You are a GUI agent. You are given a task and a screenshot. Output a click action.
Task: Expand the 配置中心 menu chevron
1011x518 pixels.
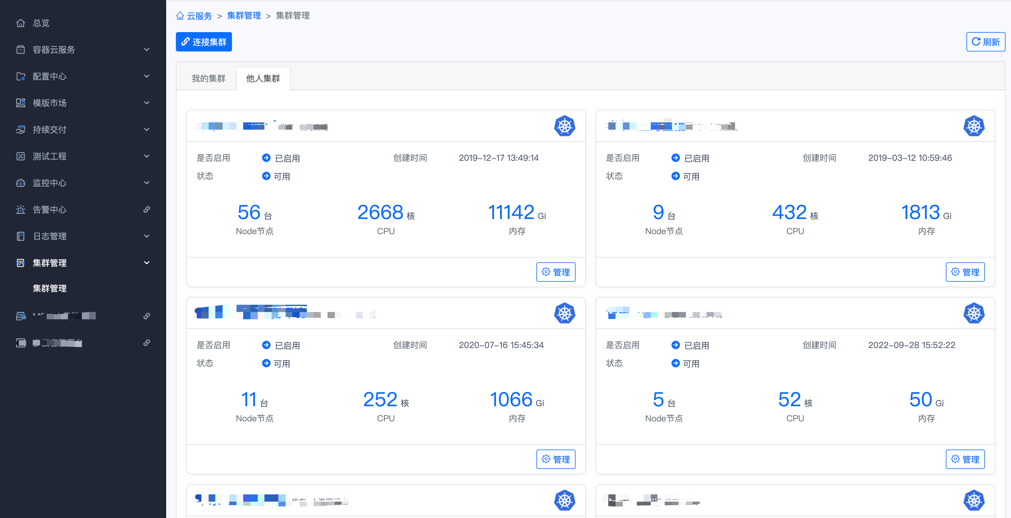147,76
